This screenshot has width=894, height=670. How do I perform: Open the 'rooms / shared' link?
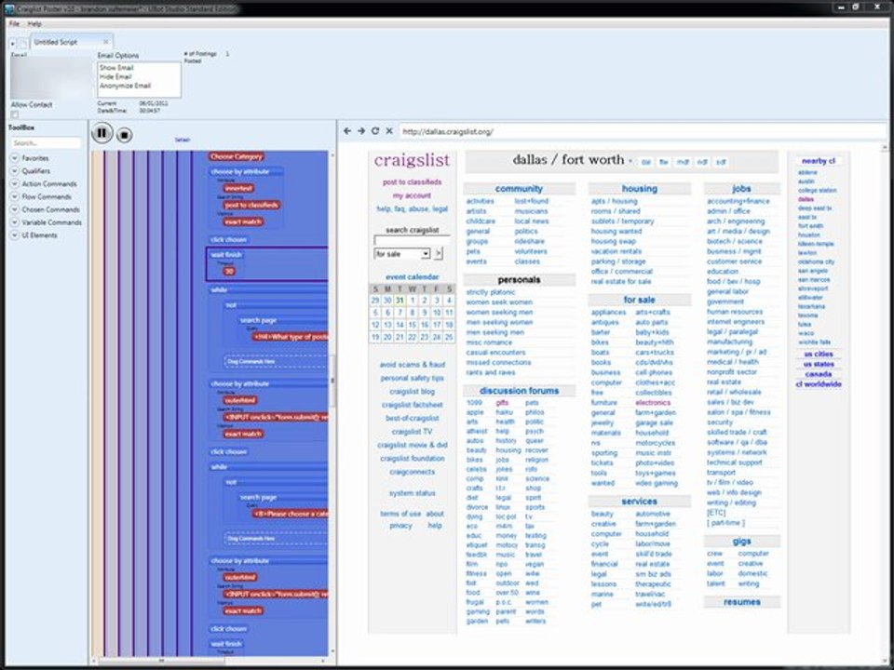(x=616, y=211)
